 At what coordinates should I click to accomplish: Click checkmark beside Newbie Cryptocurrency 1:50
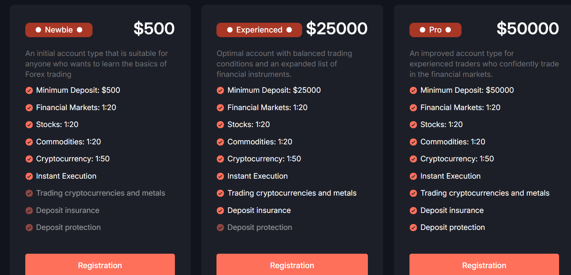click(29, 159)
